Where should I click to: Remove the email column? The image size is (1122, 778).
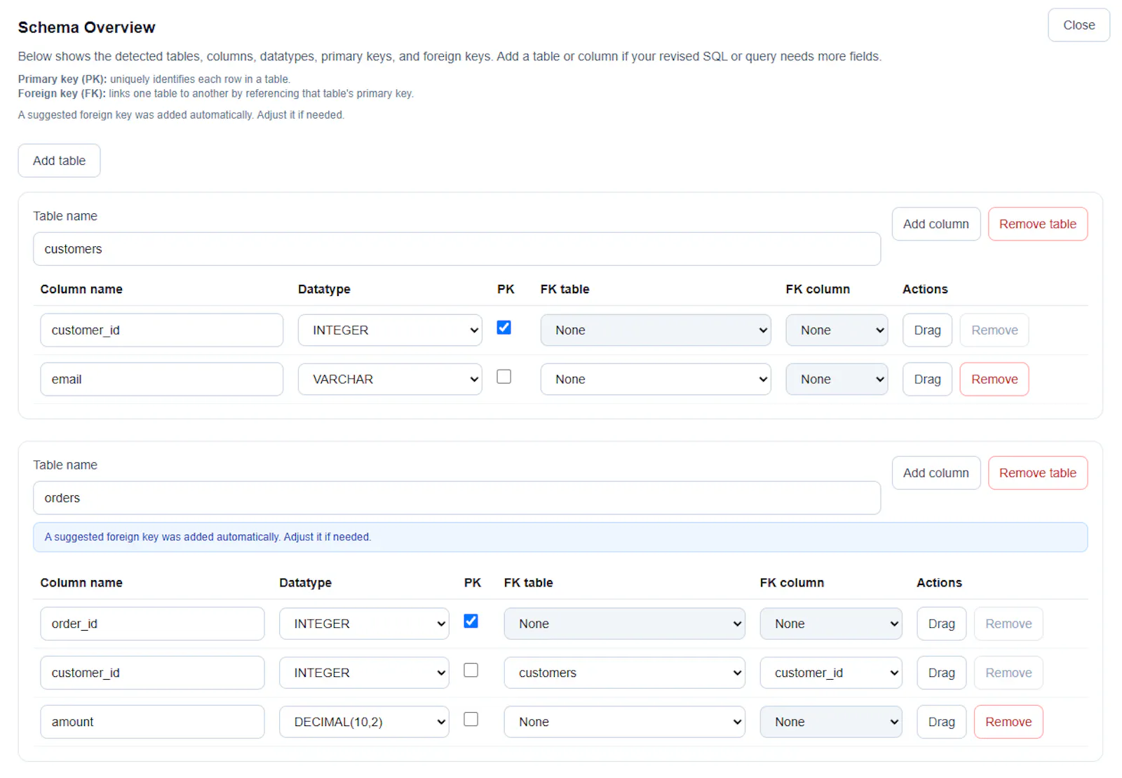coord(994,380)
